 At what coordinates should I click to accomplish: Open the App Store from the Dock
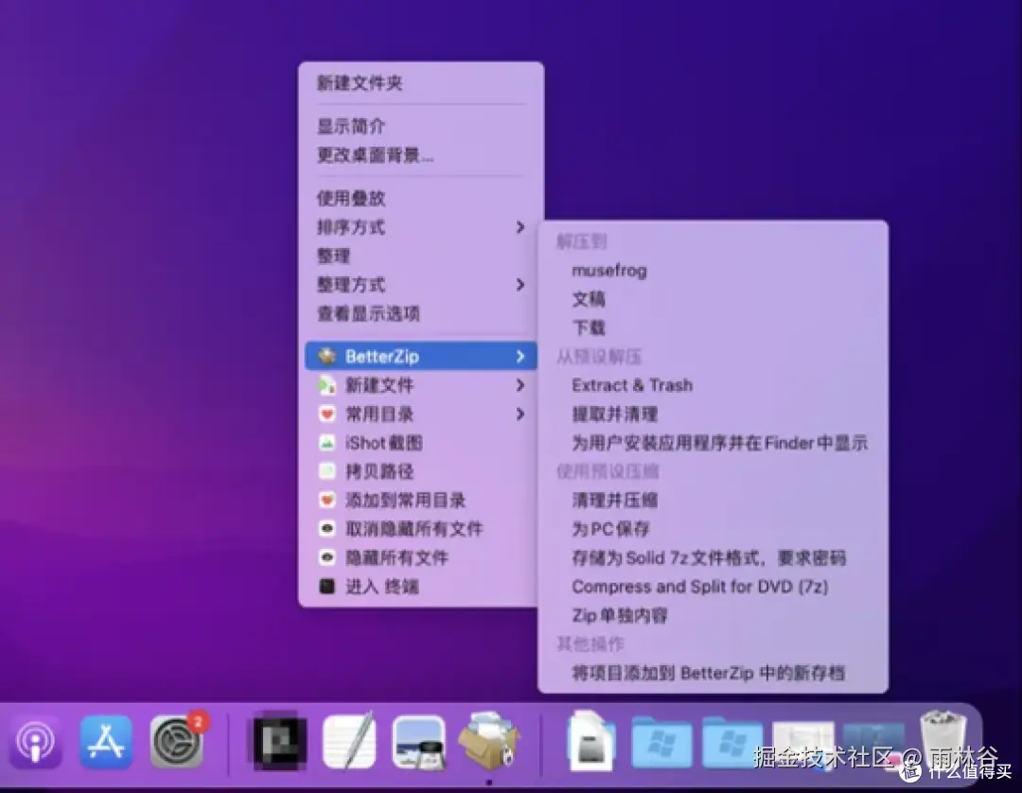pyautogui.click(x=106, y=743)
